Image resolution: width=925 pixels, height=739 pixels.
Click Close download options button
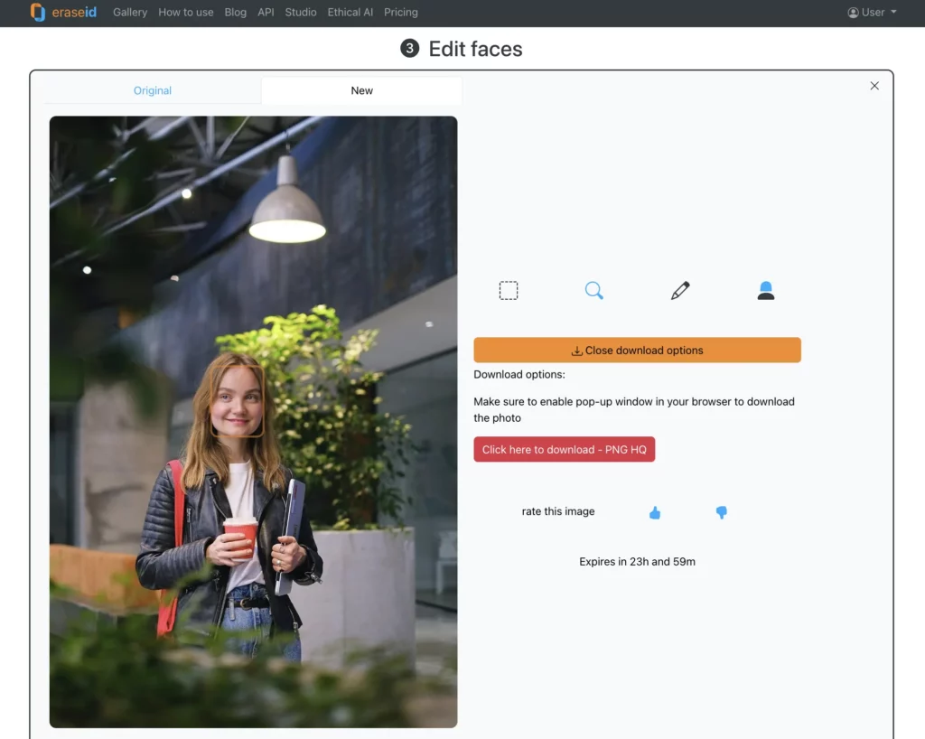(637, 351)
